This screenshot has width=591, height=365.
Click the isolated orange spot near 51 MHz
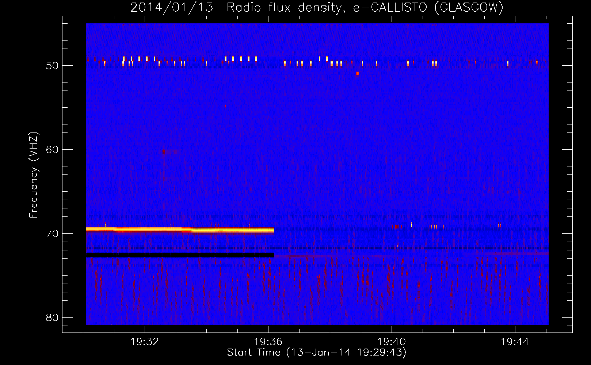pos(358,74)
